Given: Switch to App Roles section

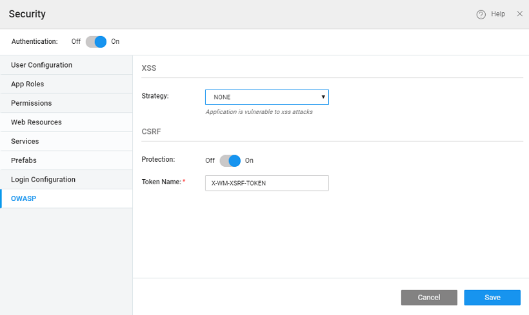Looking at the screenshot, I should click(x=28, y=84).
